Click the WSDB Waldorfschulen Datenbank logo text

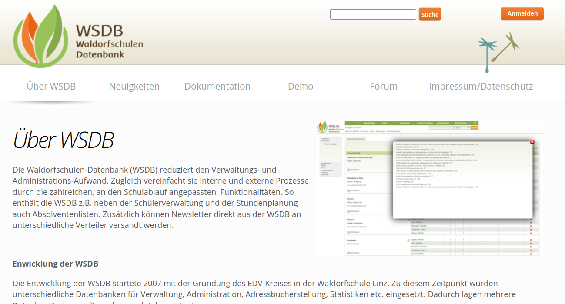(x=109, y=42)
